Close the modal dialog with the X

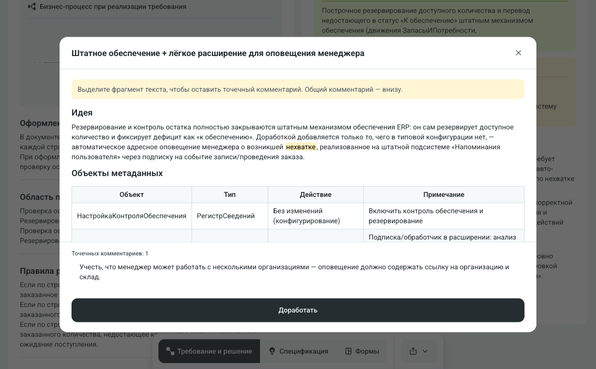[519, 53]
